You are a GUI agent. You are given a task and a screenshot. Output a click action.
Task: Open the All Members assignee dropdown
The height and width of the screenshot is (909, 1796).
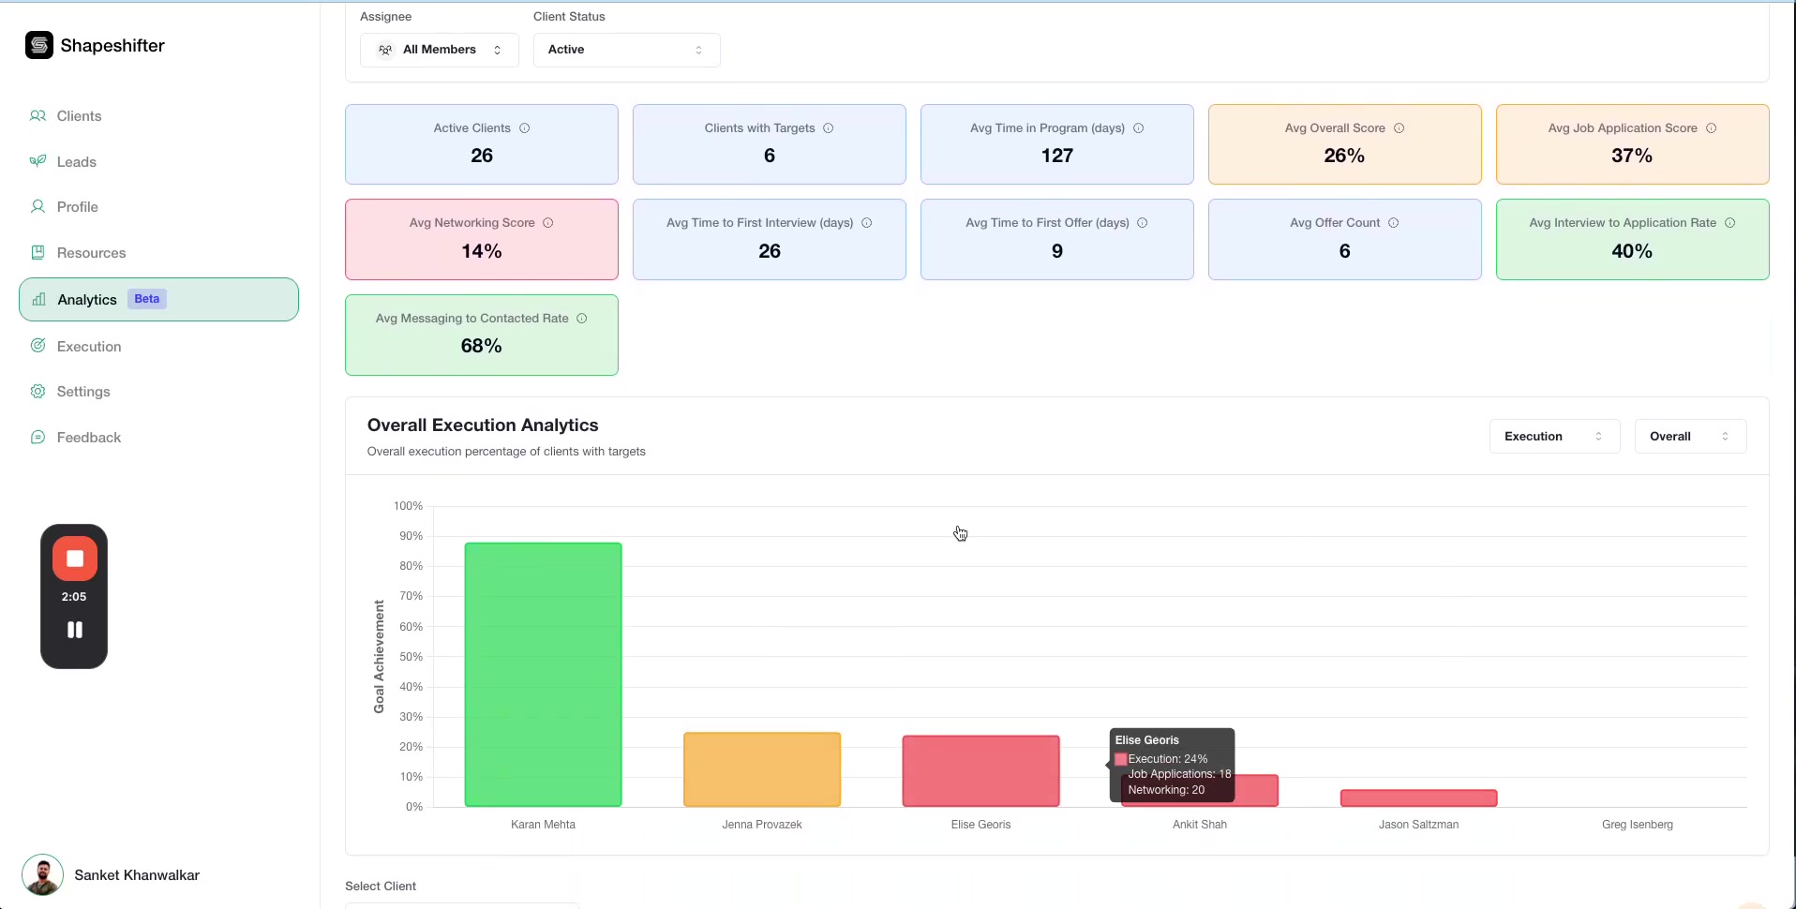point(439,50)
